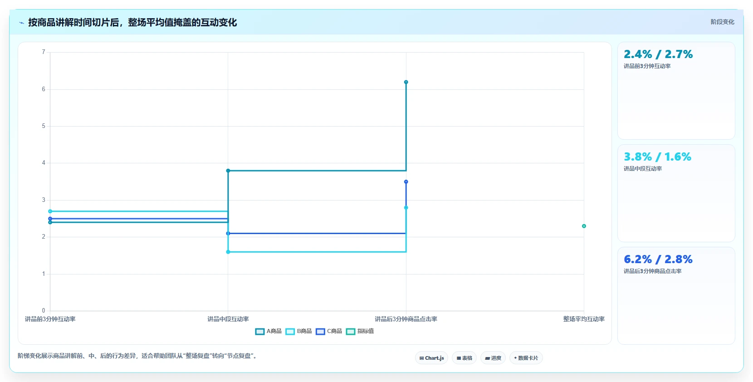
Task: Click the 阶段变化 label in header
Action: pos(722,22)
